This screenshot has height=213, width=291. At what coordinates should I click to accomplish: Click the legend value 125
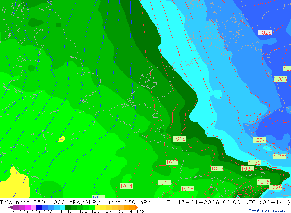[x=36, y=211]
